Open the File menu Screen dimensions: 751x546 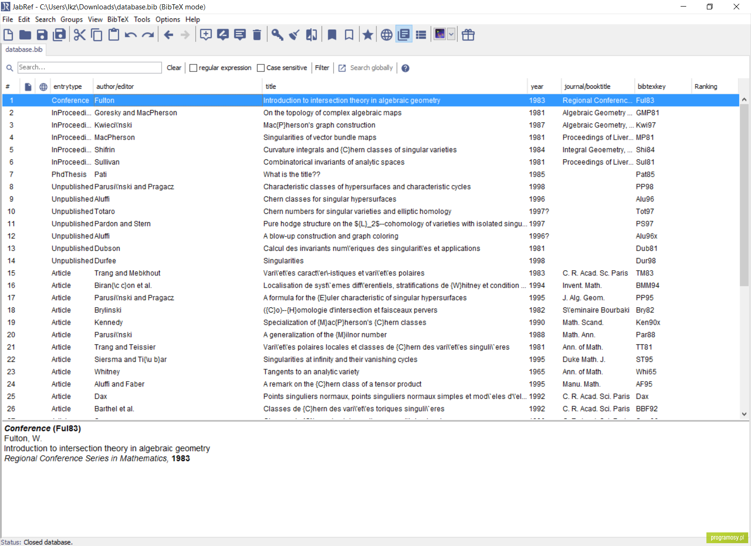[8, 19]
